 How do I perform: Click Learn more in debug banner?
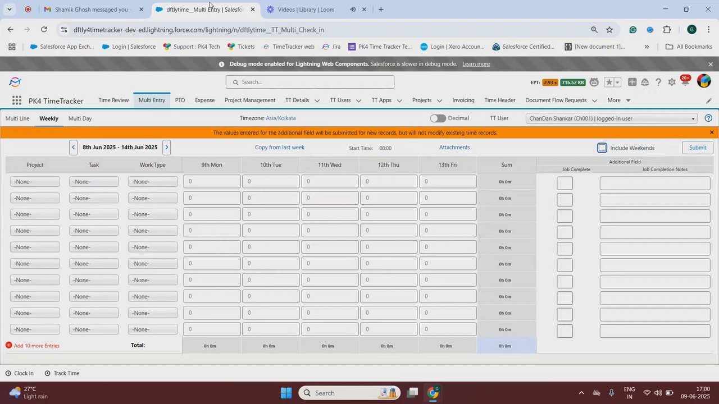pyautogui.click(x=476, y=64)
